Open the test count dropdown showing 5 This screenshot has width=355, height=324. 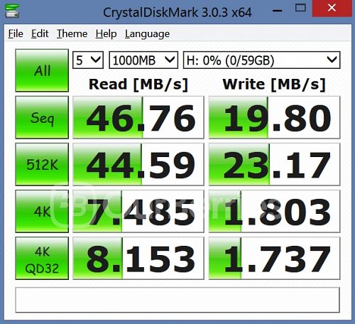pyautogui.click(x=88, y=60)
